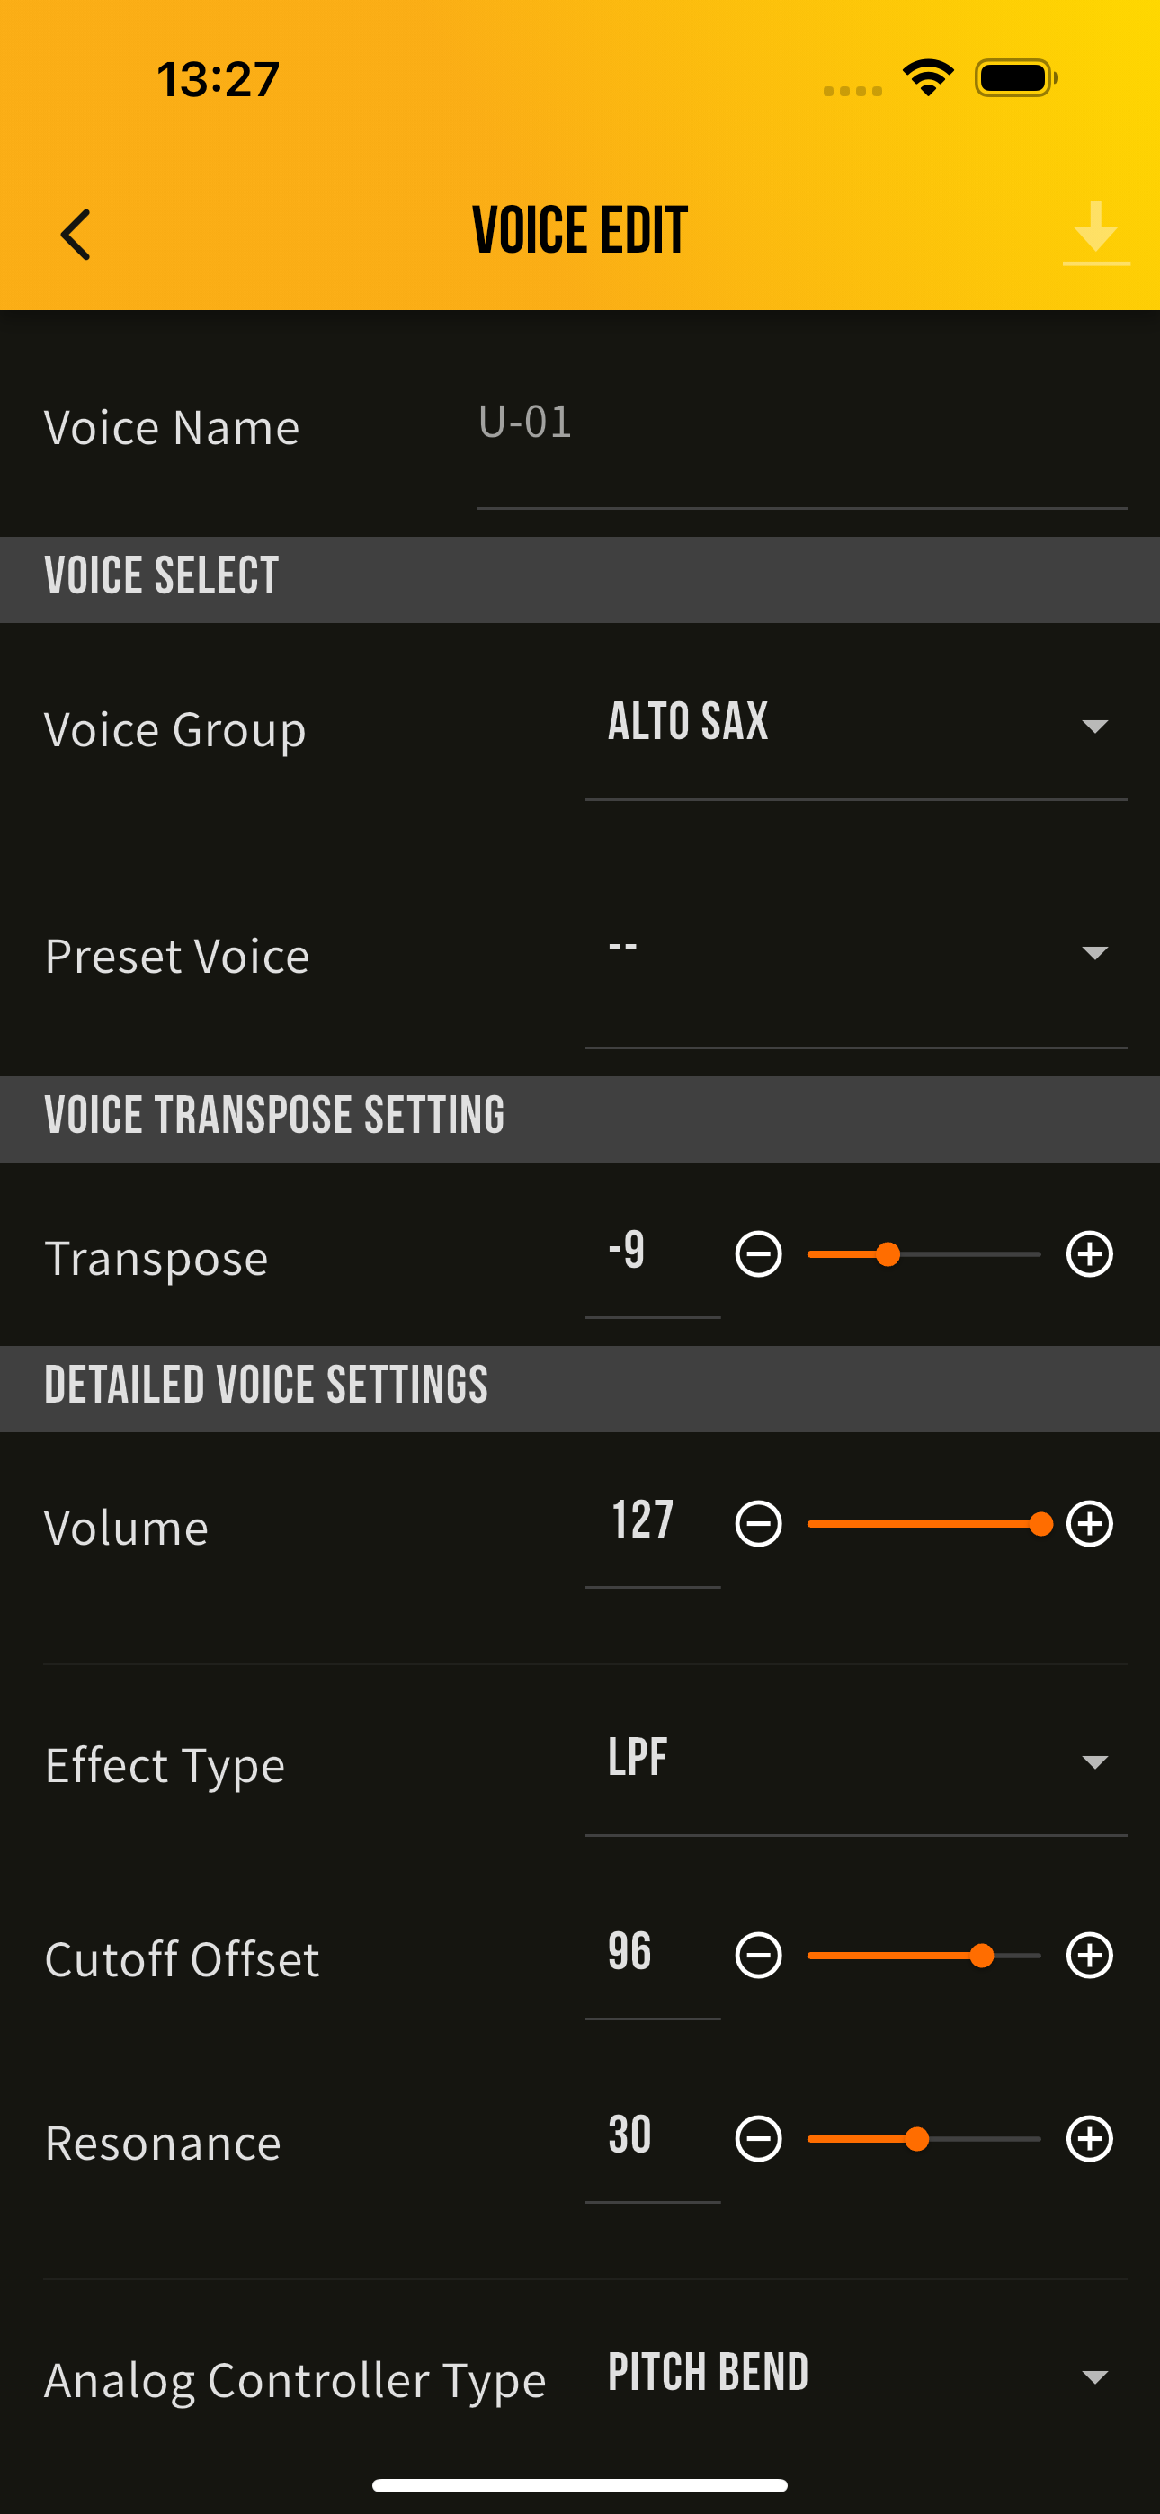The image size is (1160, 2514).
Task: Increase Transpose with the plus icon
Action: (x=1090, y=1254)
